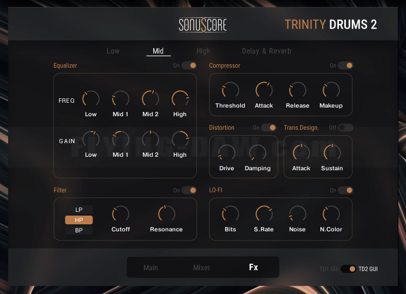Click the Equalizer section heading
Image resolution: width=406 pixels, height=294 pixels.
[66, 65]
